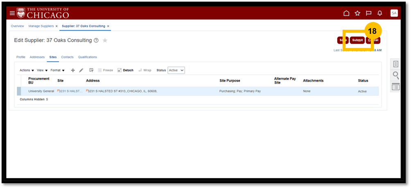Switch to the Manage Suppliers tab
The width and height of the screenshot is (411, 188).
41,26
